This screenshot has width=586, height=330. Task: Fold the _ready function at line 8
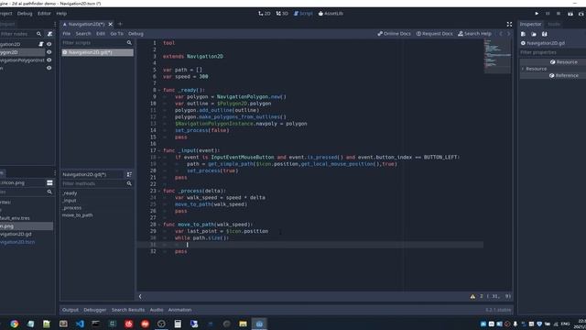coord(159,90)
